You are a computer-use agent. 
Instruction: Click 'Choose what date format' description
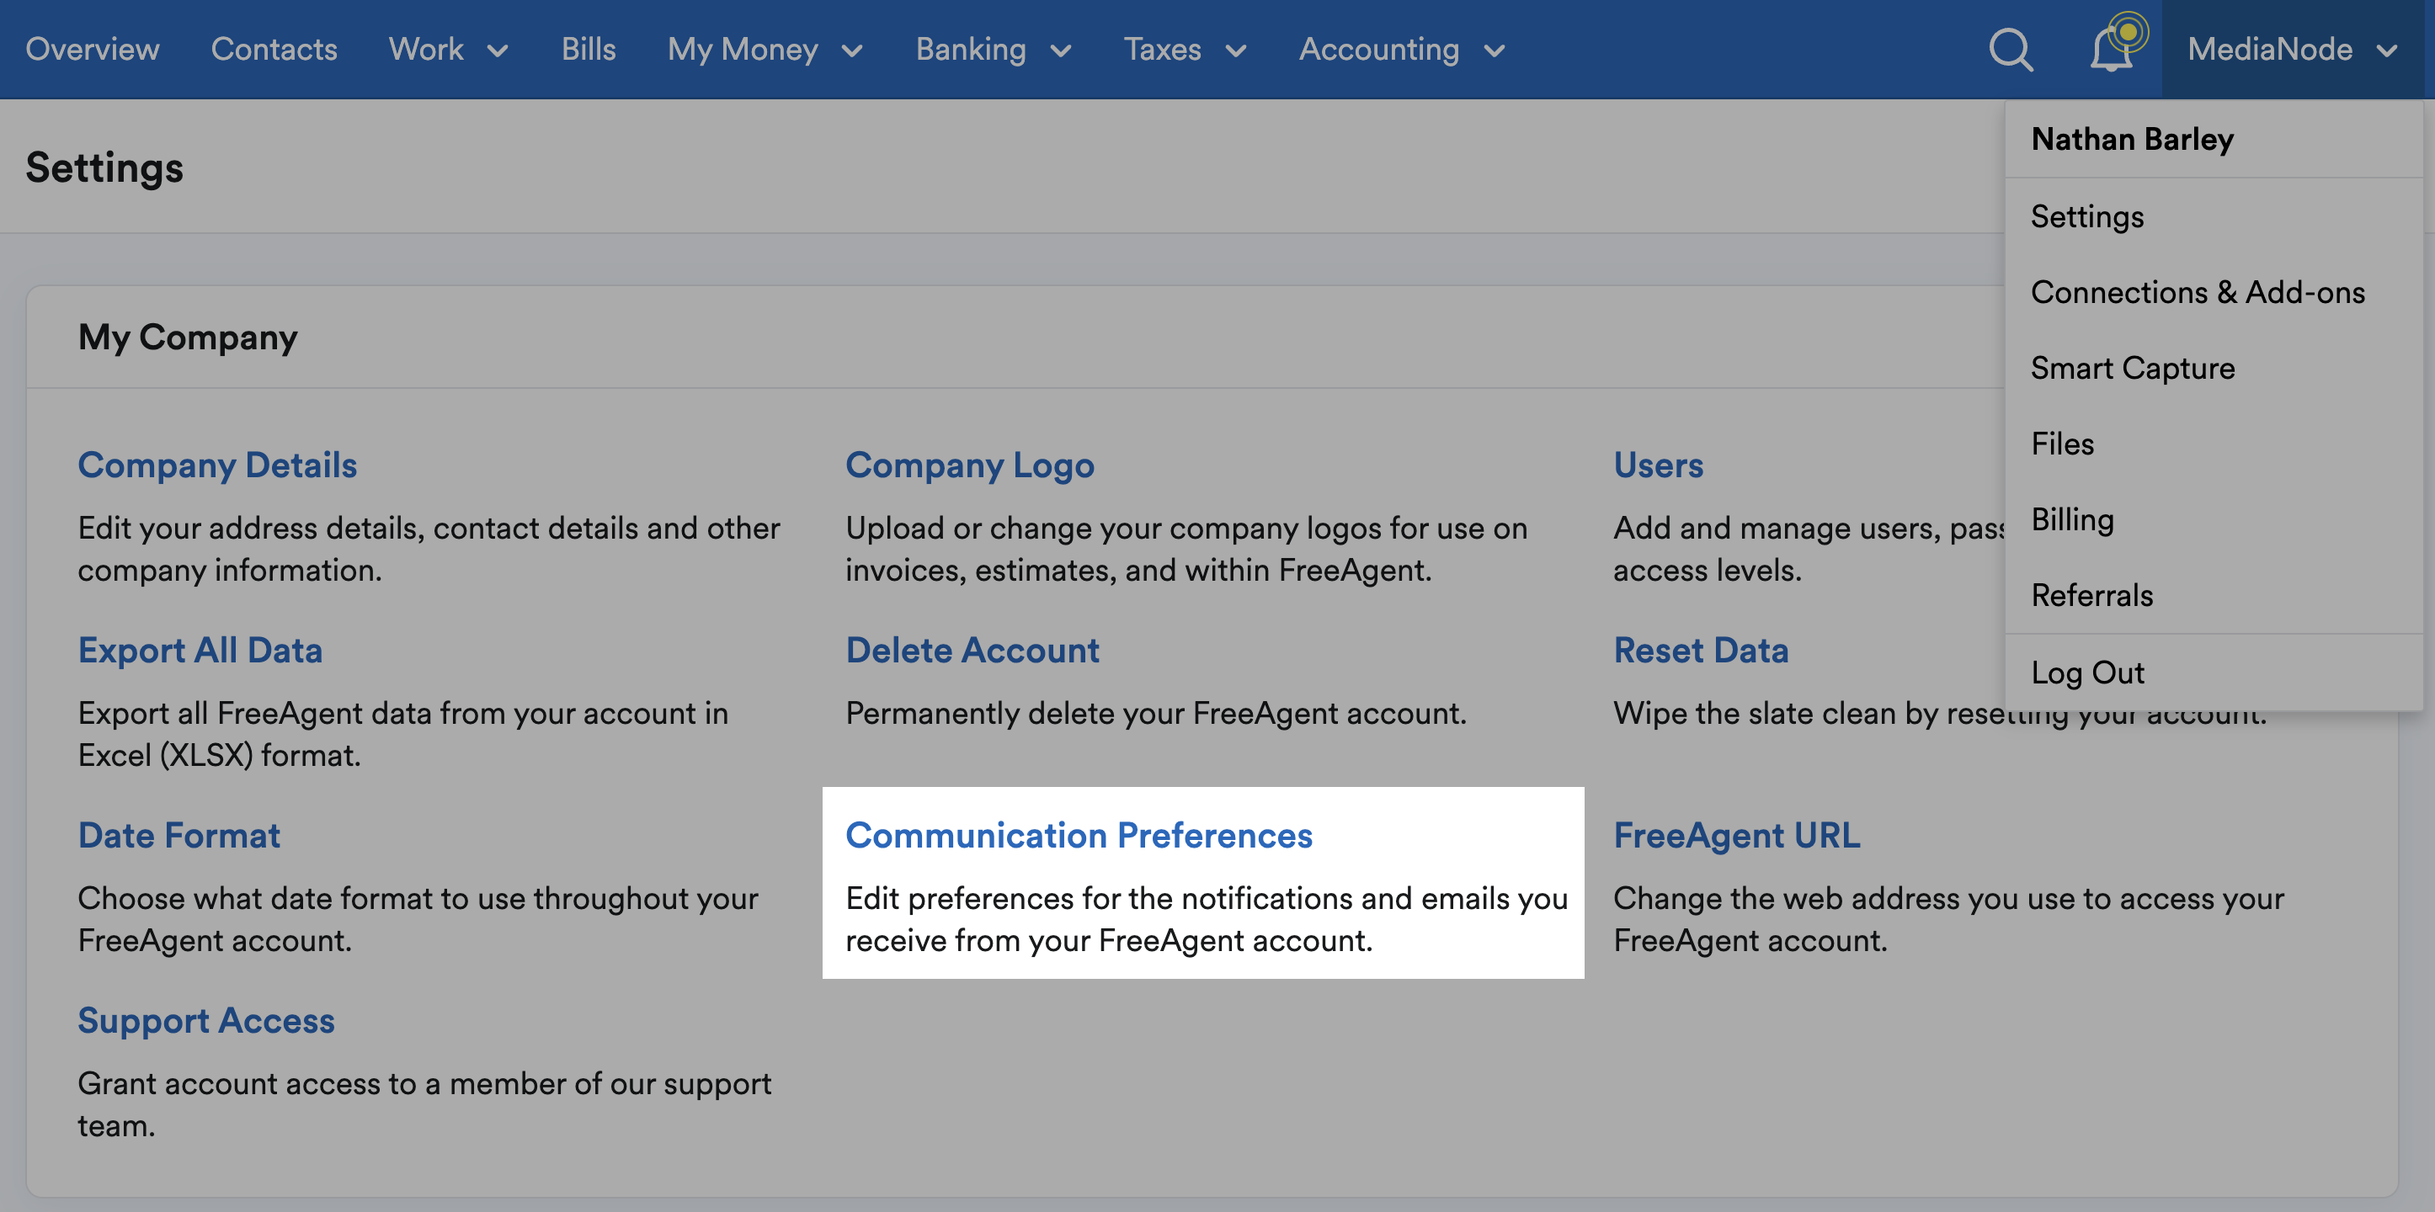(418, 919)
